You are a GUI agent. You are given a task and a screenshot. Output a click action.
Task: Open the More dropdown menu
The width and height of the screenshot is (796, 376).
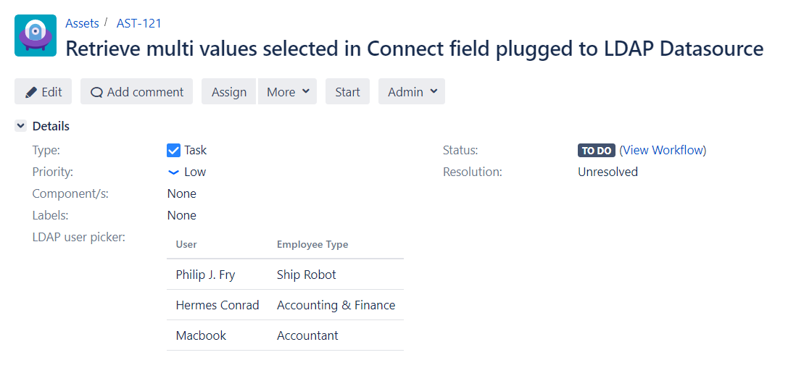pos(287,92)
